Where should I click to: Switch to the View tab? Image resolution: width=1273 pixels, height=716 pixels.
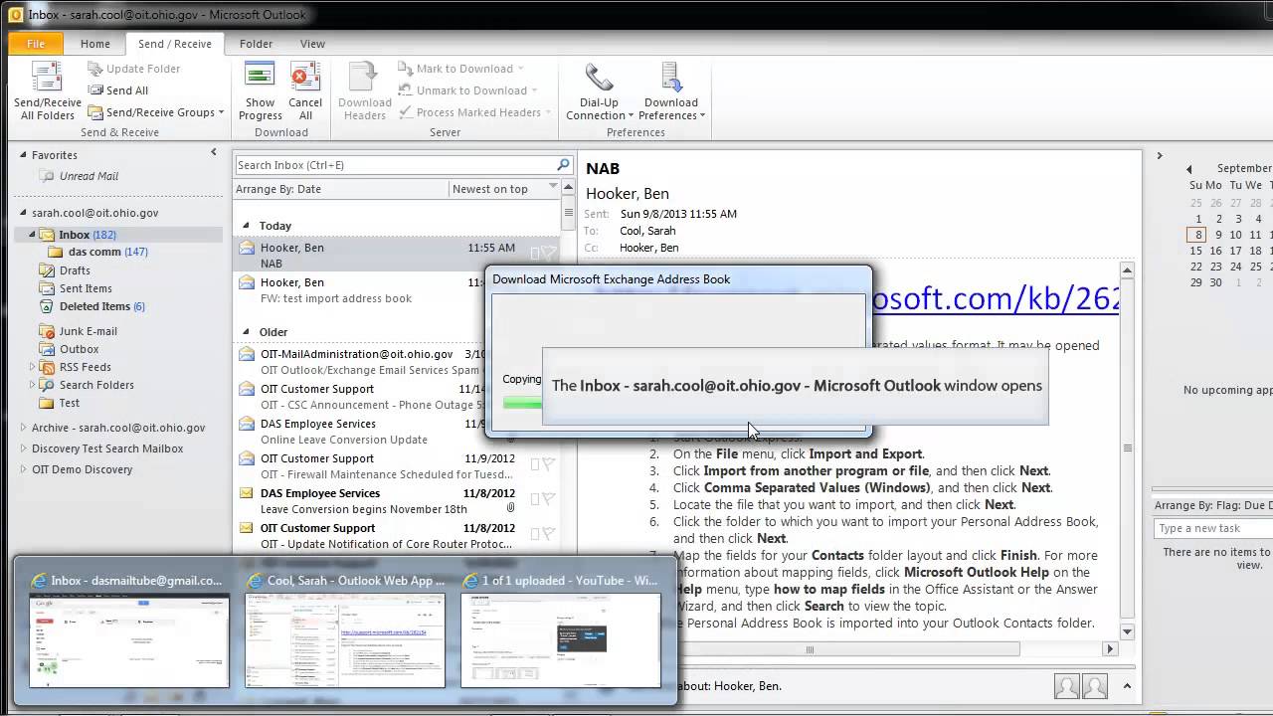(312, 44)
